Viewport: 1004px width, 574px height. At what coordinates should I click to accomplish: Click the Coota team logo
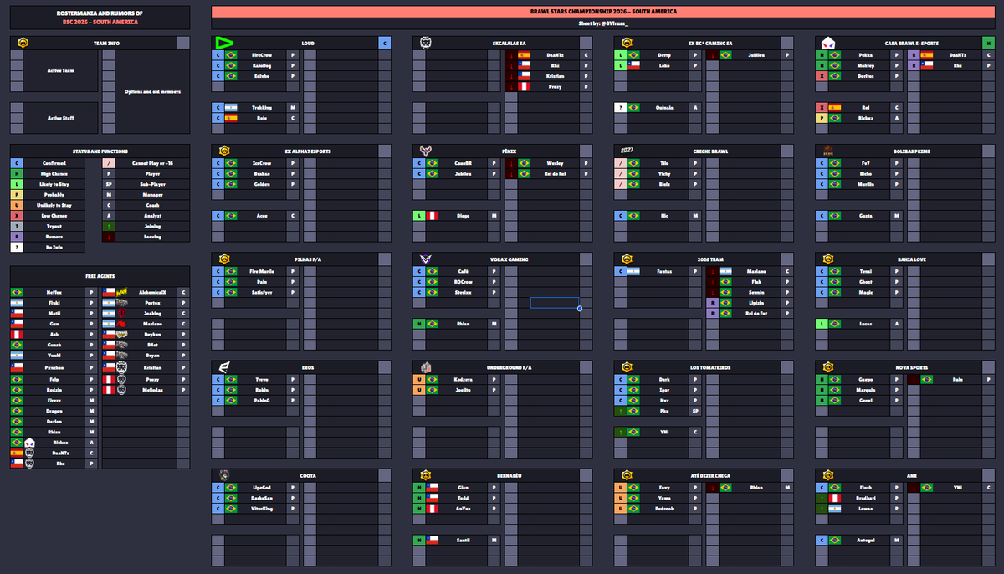(223, 474)
